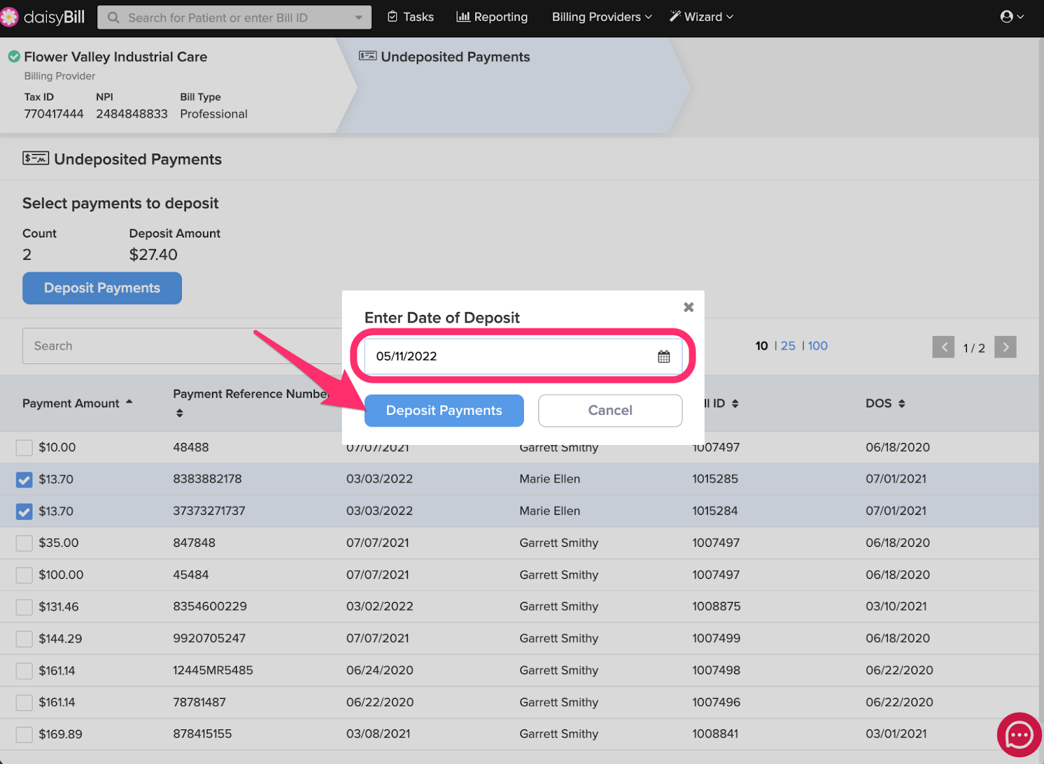Click the DOS date 03/10/2021

(896, 606)
